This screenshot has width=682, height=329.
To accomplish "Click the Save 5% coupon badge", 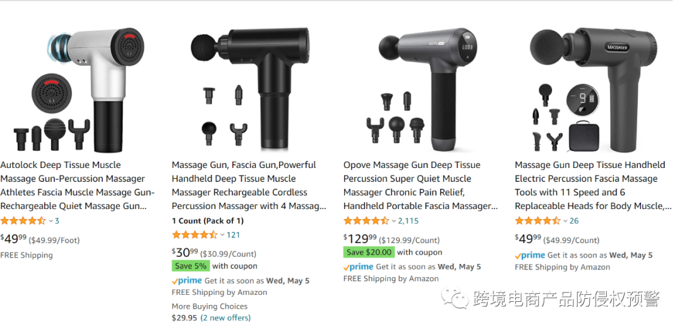I will click(x=191, y=266).
